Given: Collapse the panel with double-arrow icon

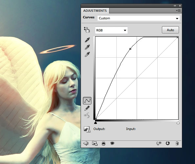Looking at the screenshot, I should [x=175, y=6].
